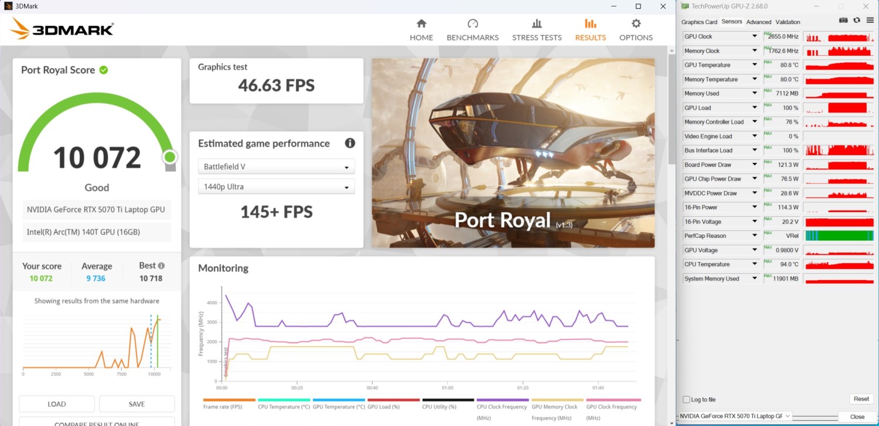The image size is (879, 426).
Task: Click the System Memory Used value 11901 MB
Action: point(786,279)
